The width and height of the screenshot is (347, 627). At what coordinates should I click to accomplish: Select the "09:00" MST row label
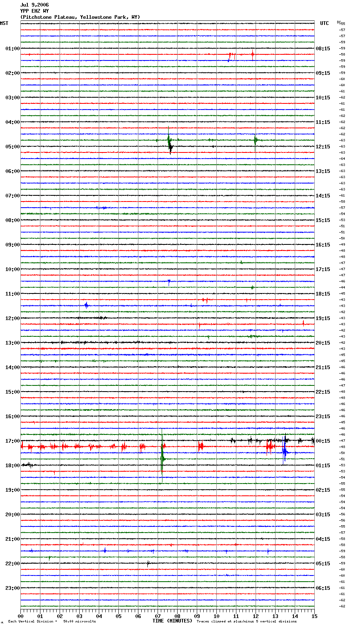(x=13, y=245)
